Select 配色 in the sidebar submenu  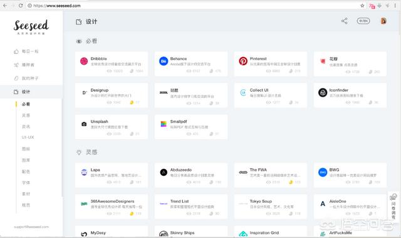click(26, 171)
